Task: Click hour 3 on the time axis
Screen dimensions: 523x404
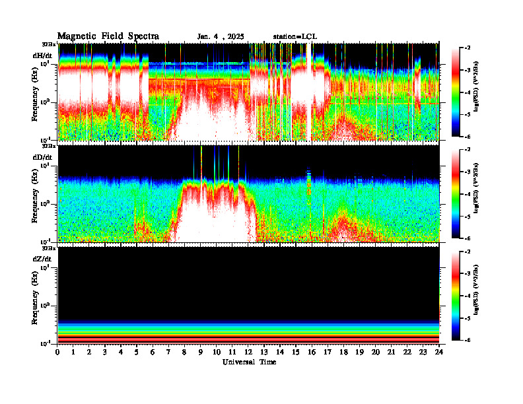Action: tap(105, 352)
